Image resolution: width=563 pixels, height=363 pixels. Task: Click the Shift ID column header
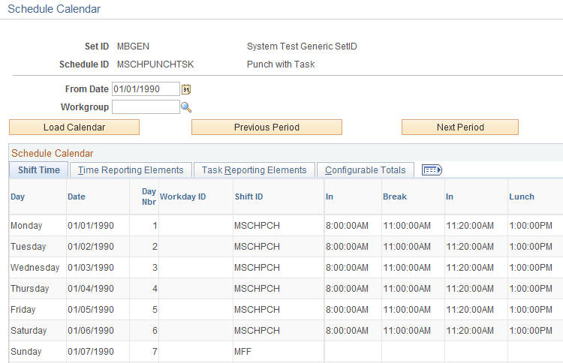click(248, 196)
